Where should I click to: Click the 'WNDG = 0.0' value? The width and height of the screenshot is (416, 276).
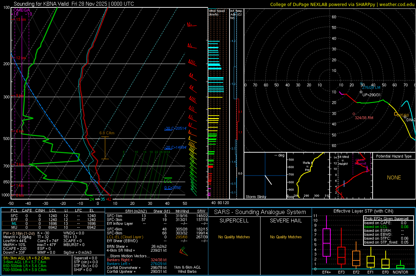tap(74, 233)
